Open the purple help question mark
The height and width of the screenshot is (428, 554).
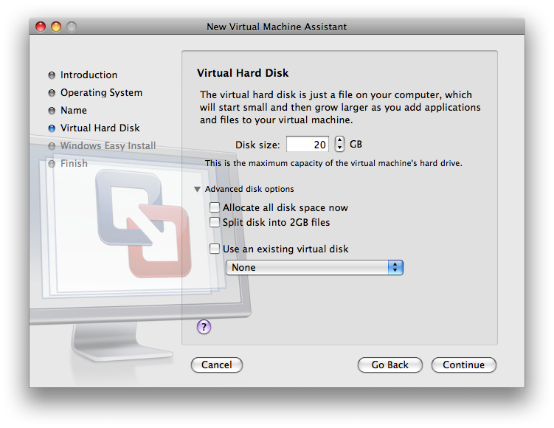(x=204, y=327)
